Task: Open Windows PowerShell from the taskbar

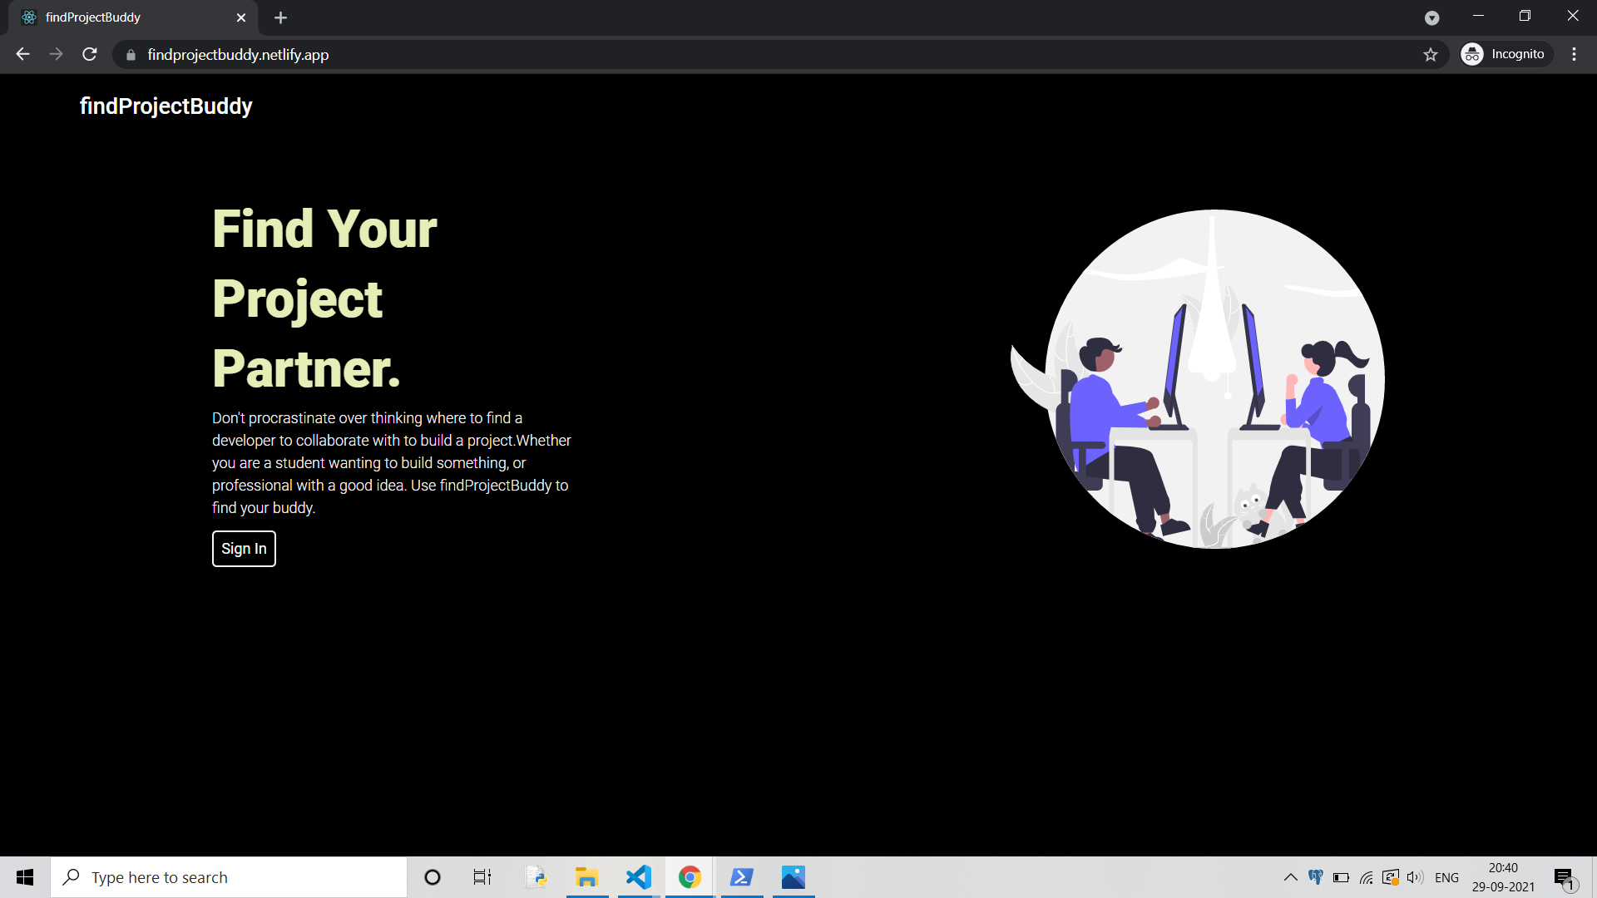Action: (x=740, y=877)
